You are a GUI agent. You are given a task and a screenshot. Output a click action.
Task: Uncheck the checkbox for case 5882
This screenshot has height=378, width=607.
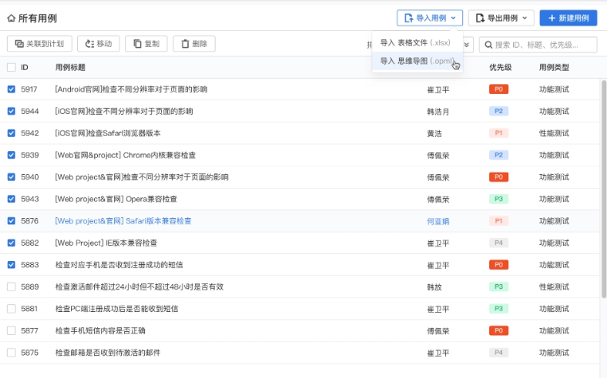pos(12,243)
